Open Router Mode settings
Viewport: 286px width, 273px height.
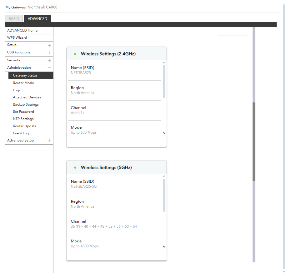(23, 83)
